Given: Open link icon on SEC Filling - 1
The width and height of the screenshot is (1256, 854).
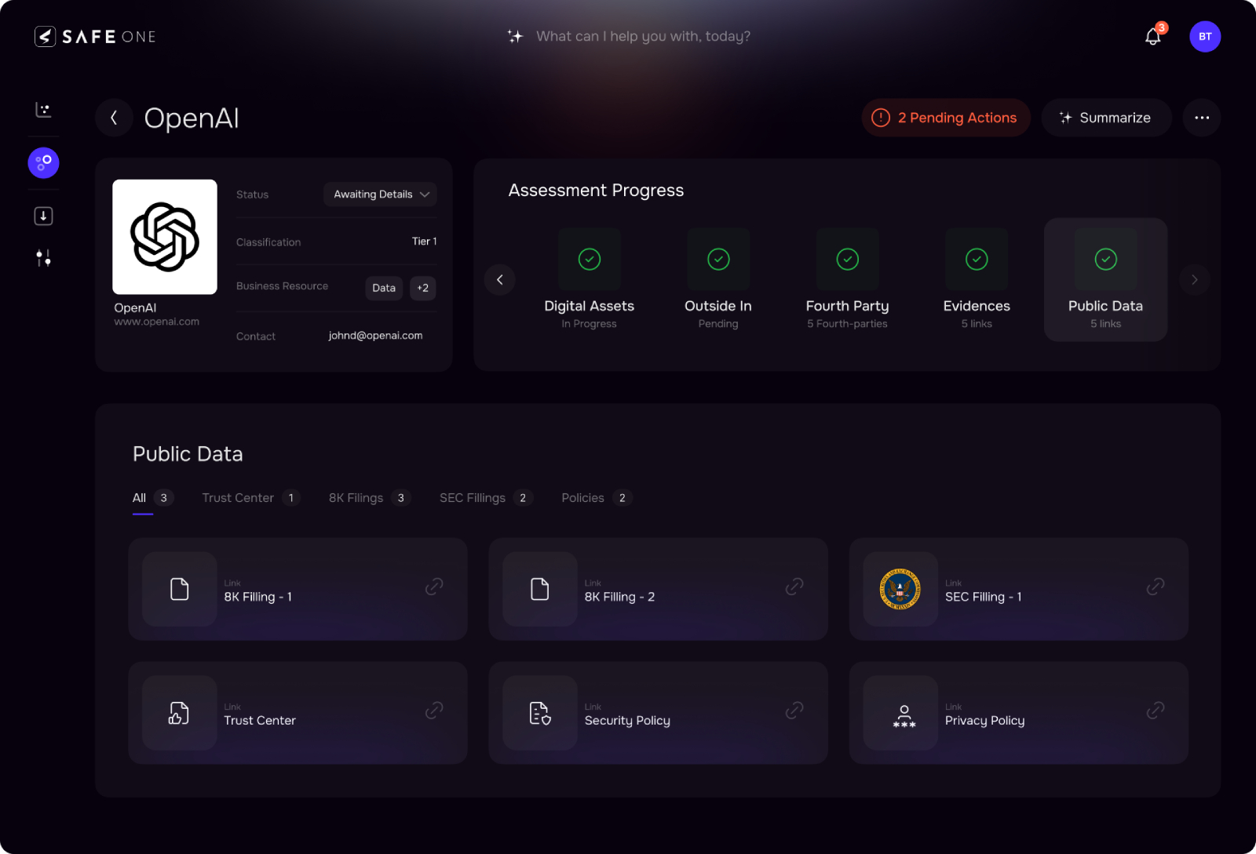Looking at the screenshot, I should (x=1155, y=587).
